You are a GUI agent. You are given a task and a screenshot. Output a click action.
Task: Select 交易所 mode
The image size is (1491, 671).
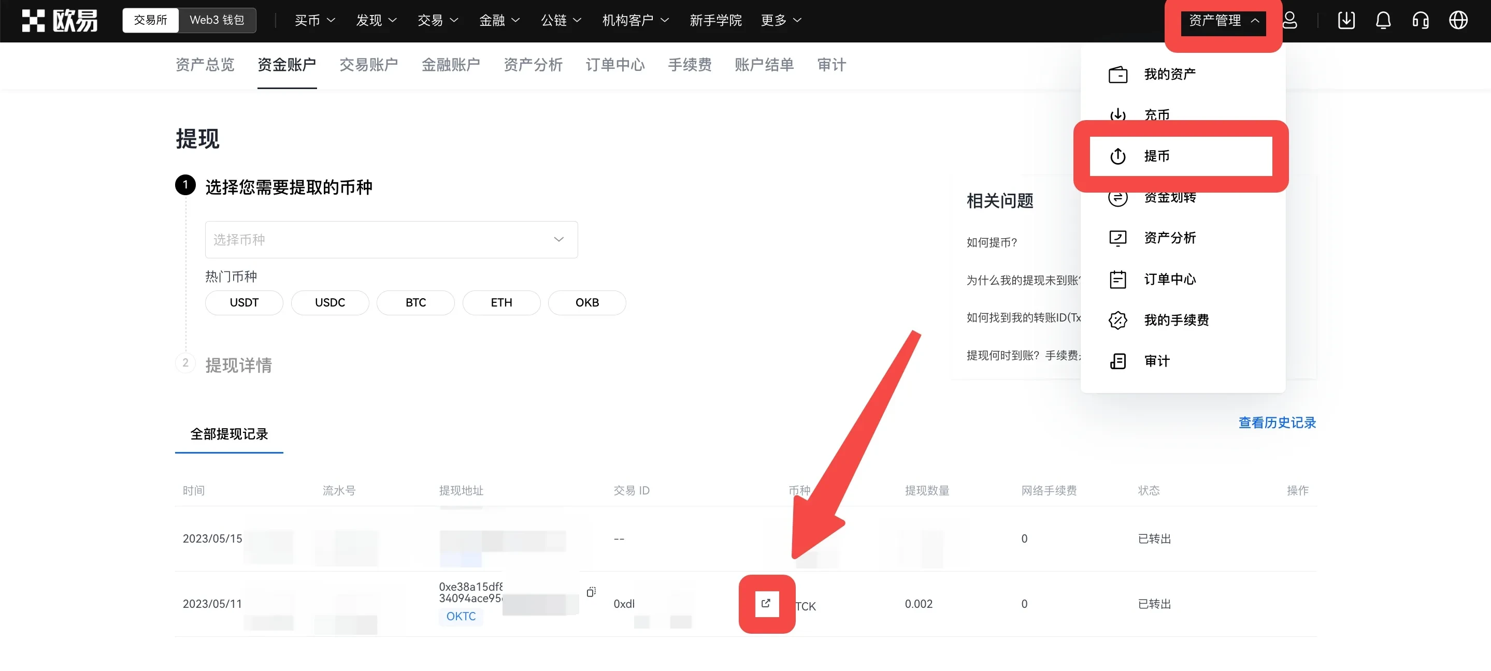click(x=150, y=20)
